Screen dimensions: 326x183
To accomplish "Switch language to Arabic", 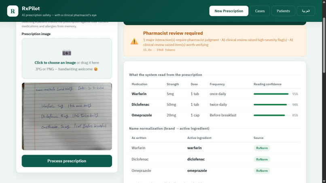I will coord(306,11).
